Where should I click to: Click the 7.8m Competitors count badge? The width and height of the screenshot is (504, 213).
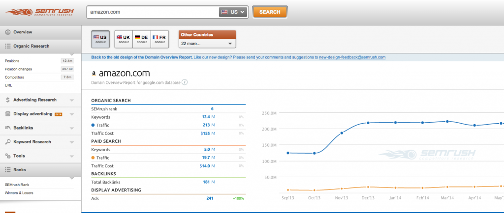click(x=67, y=77)
